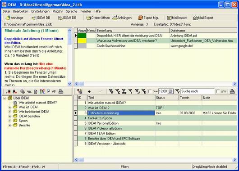
Task: Click the Anhänge toolbar button with chick icon
Action: click(x=14, y=18)
